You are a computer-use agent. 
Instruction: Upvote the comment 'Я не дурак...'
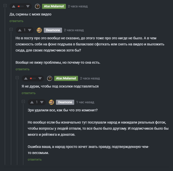pyautogui.click(x=25, y=78)
